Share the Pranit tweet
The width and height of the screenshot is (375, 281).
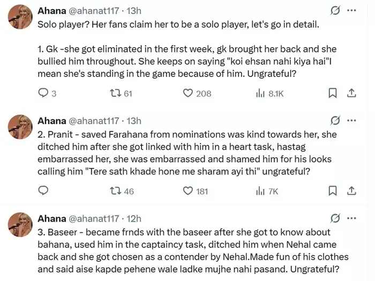click(351, 191)
